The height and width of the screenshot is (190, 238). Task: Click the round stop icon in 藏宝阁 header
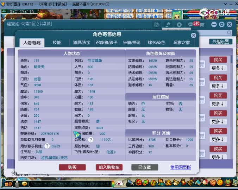179,25
